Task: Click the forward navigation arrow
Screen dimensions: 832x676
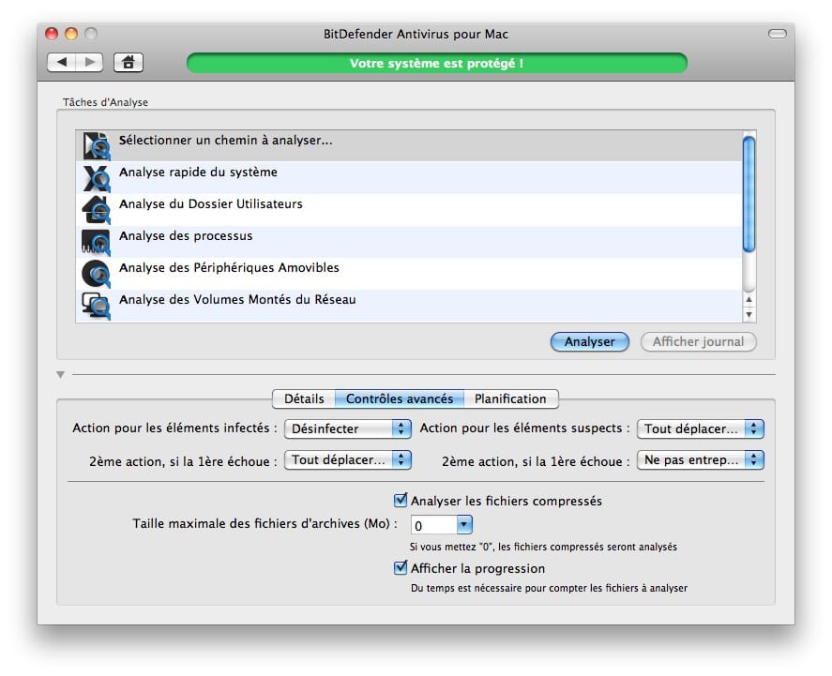Action: pyautogui.click(x=90, y=63)
